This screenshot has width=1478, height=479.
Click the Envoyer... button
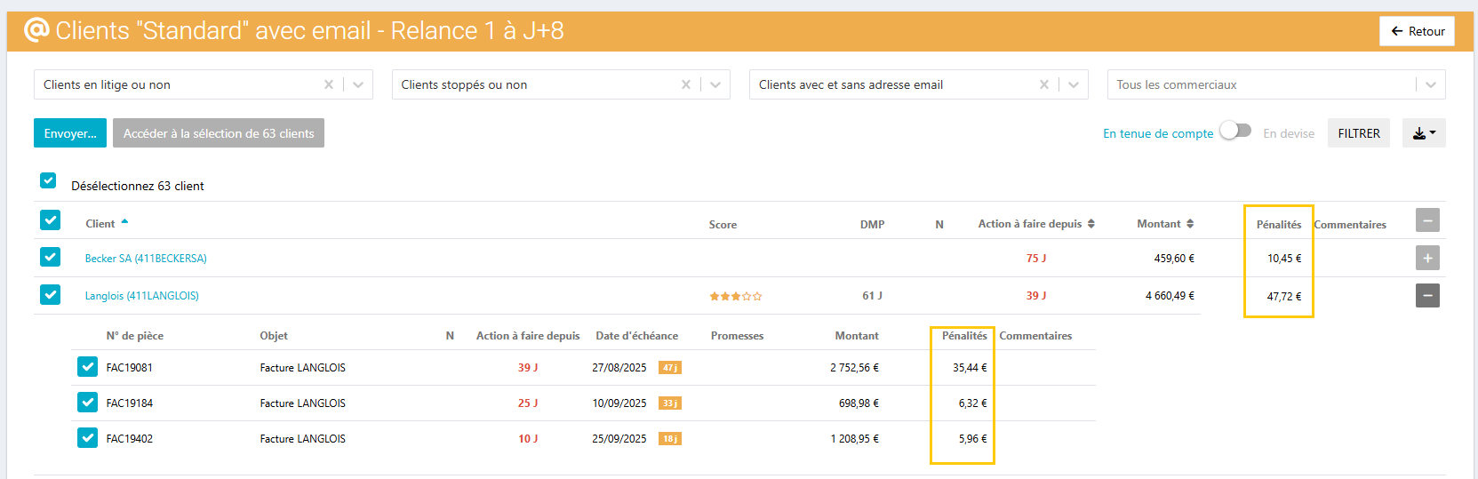(70, 133)
